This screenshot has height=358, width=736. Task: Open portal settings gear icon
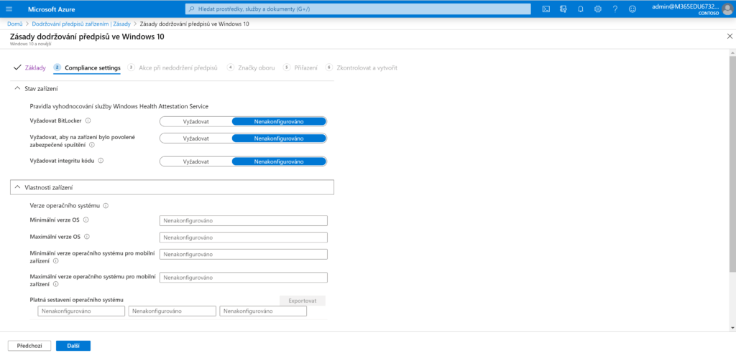tap(597, 9)
